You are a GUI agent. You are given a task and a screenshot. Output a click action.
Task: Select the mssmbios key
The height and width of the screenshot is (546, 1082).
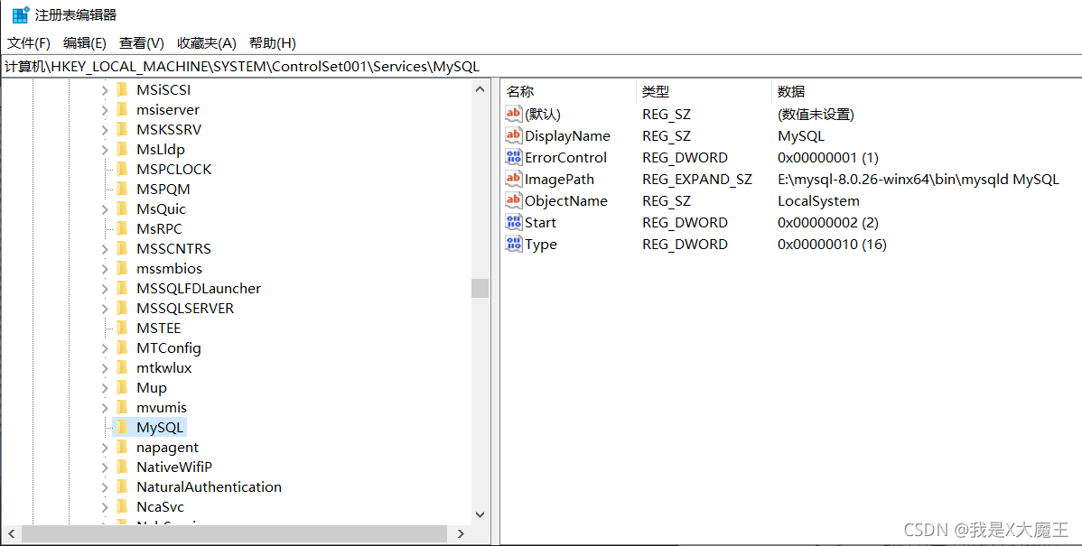[x=169, y=269]
